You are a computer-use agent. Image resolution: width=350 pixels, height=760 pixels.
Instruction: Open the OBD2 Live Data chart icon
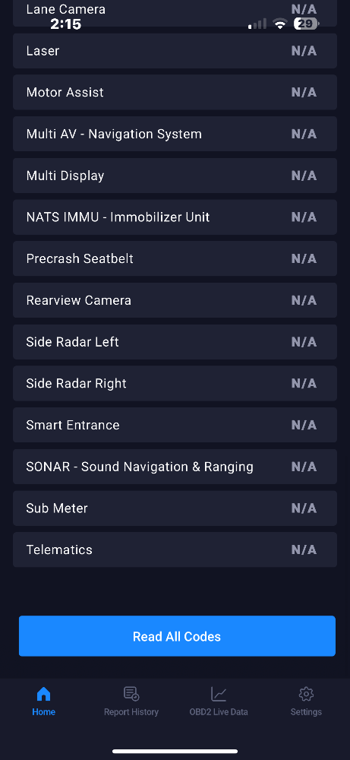219,694
